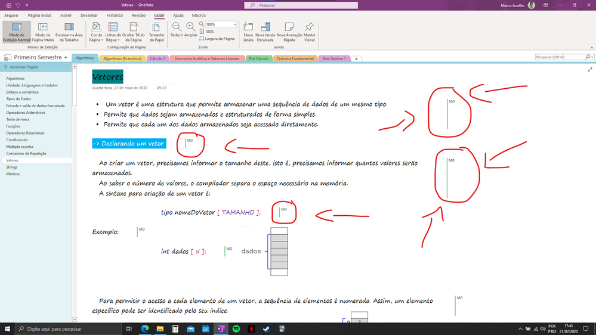Toggle Manter Visível pin

click(310, 32)
